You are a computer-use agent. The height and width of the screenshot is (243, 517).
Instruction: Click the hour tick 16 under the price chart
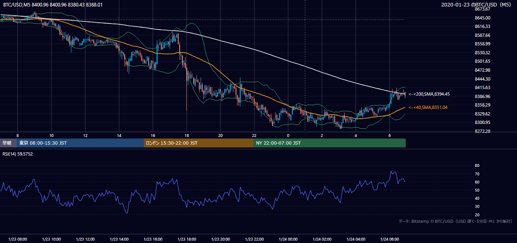(x=153, y=135)
